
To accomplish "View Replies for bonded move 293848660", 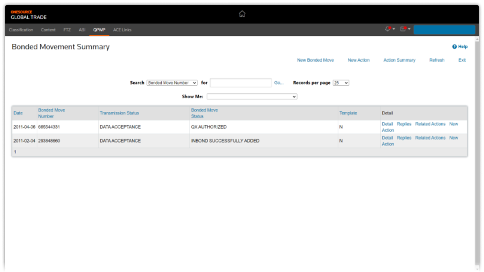I will (404, 138).
